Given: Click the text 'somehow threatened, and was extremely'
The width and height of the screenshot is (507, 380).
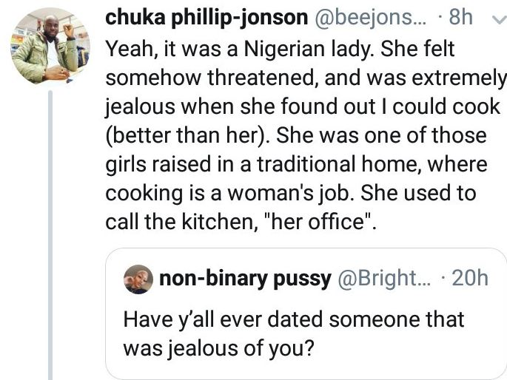Looking at the screenshot, I should (306, 78).
